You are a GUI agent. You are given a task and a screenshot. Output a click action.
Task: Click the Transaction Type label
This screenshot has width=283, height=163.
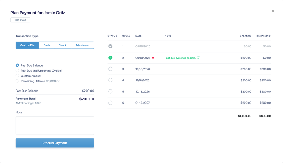[27, 36]
